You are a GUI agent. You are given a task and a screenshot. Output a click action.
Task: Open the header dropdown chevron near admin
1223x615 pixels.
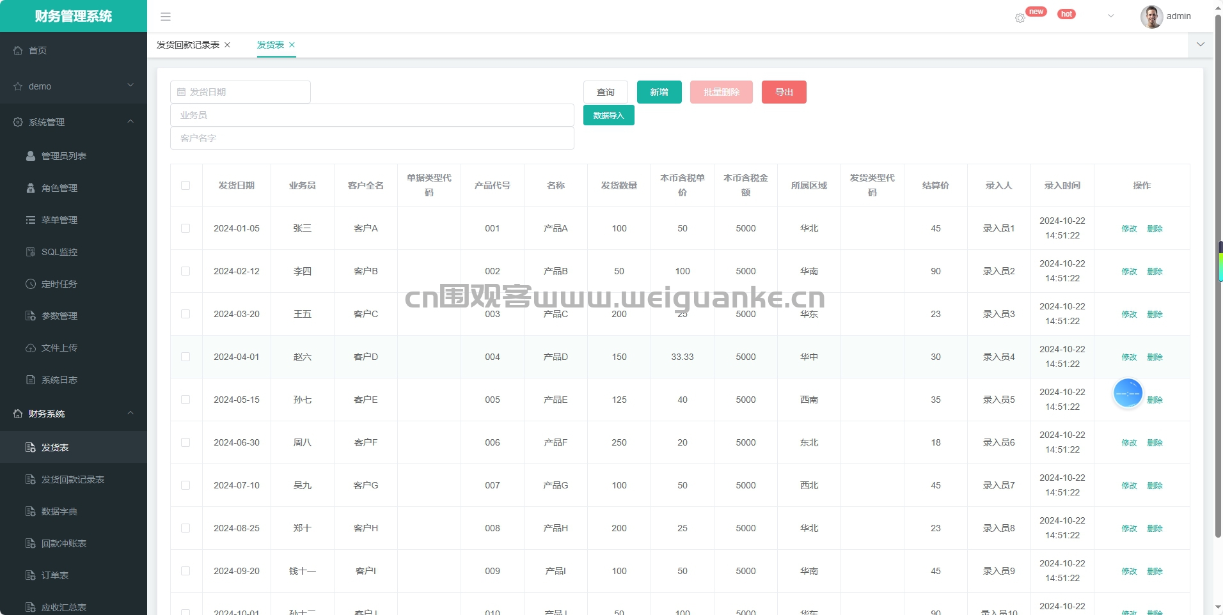point(1111,17)
